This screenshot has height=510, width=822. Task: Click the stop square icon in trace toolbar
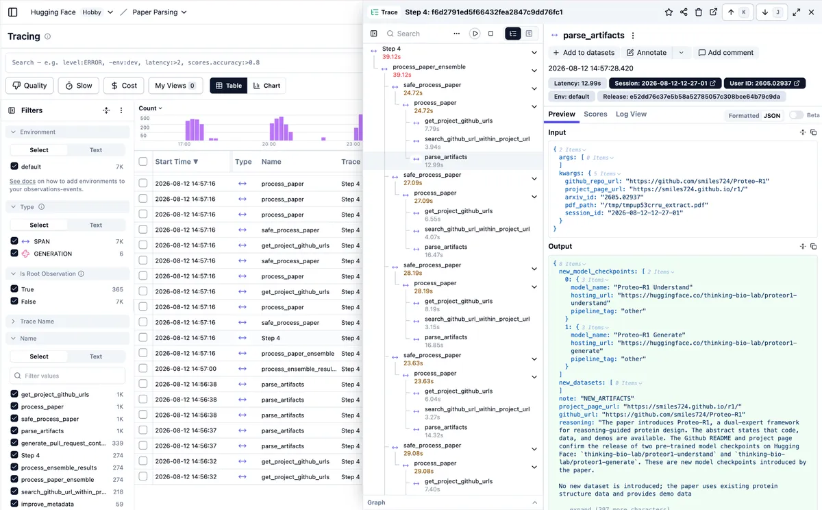point(490,34)
